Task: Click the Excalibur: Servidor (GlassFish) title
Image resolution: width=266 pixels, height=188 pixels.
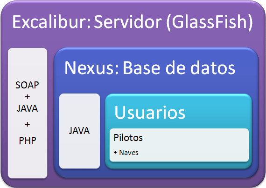Action: point(133,22)
